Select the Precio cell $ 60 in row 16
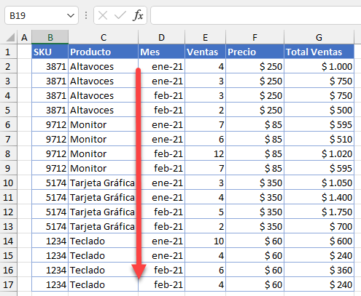This screenshot has height=296, width=361. click(255, 270)
